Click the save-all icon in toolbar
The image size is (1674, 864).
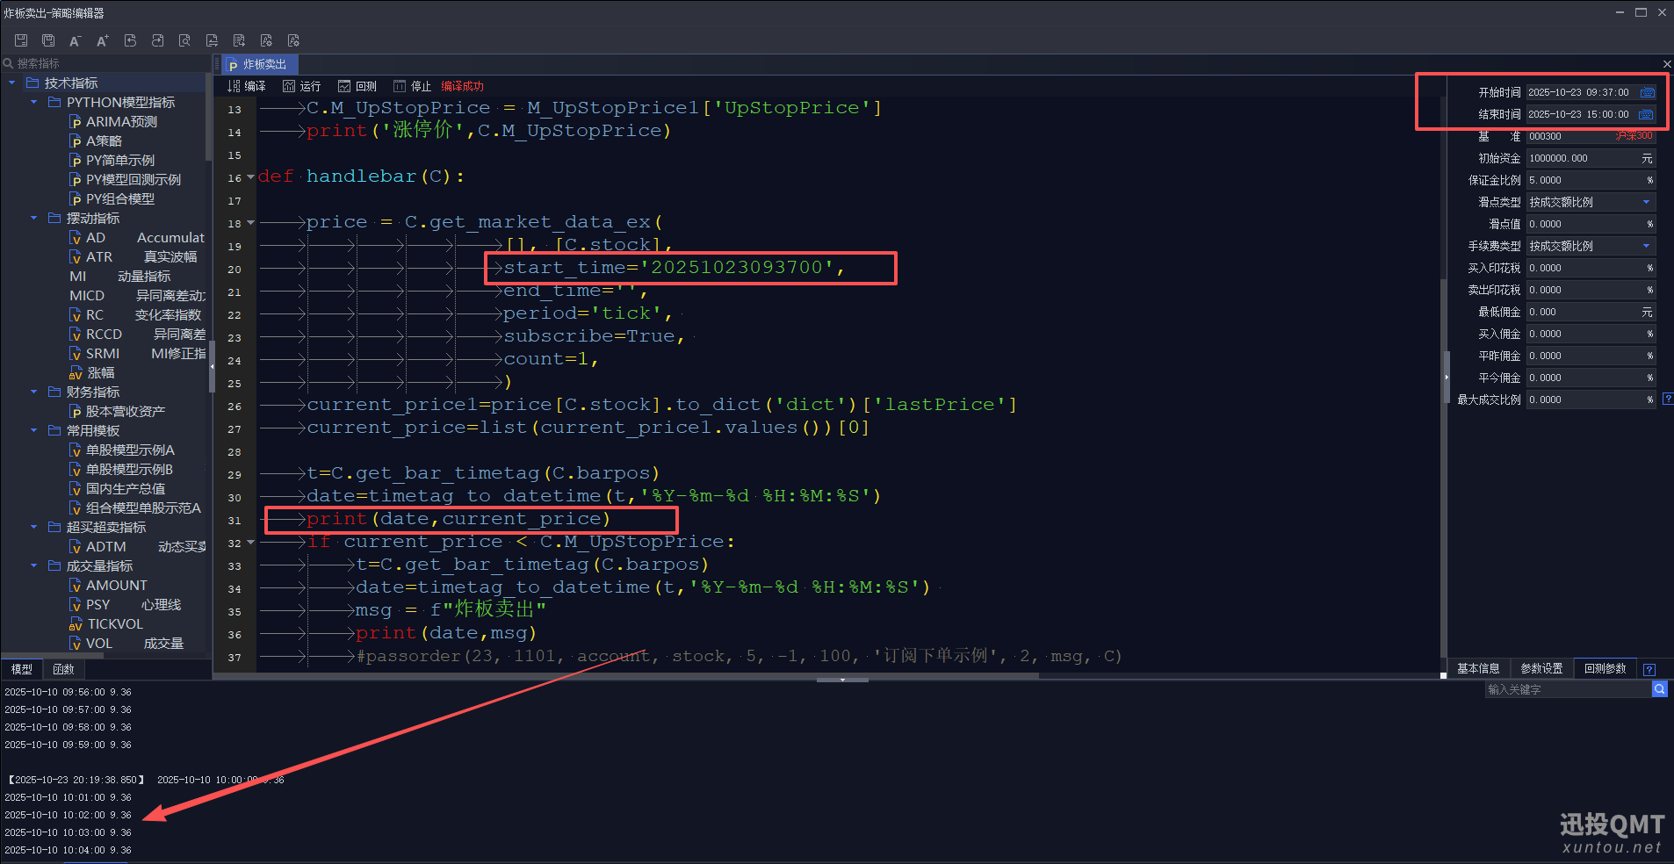point(48,40)
